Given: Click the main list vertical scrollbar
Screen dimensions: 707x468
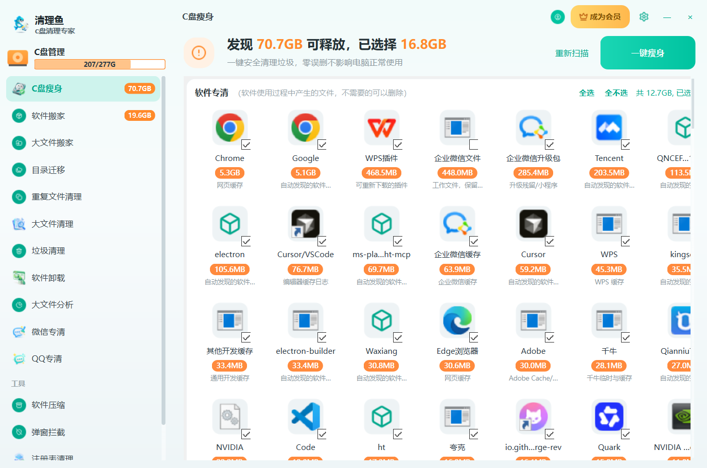Looking at the screenshot, I should pyautogui.click(x=693, y=103).
